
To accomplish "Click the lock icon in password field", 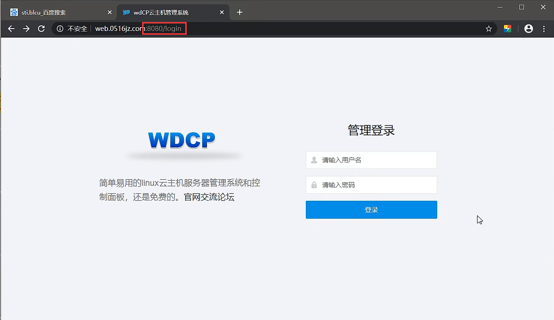I will pos(314,185).
